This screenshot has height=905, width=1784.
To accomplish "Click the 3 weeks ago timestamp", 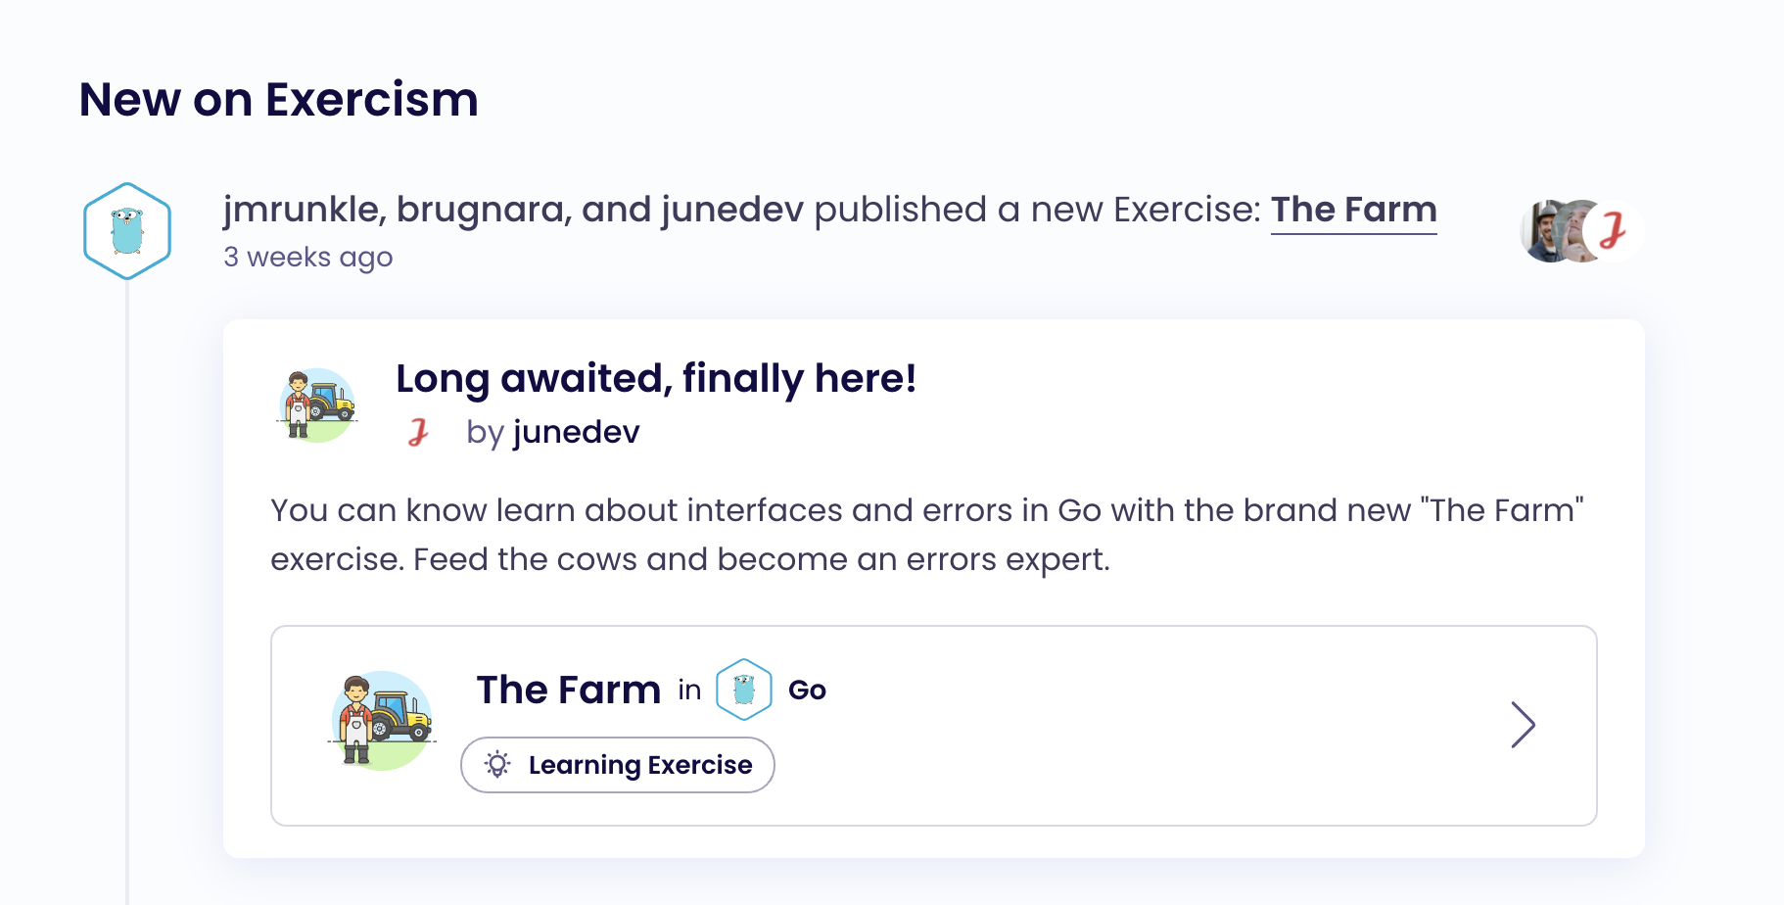I will click(x=309, y=257).
